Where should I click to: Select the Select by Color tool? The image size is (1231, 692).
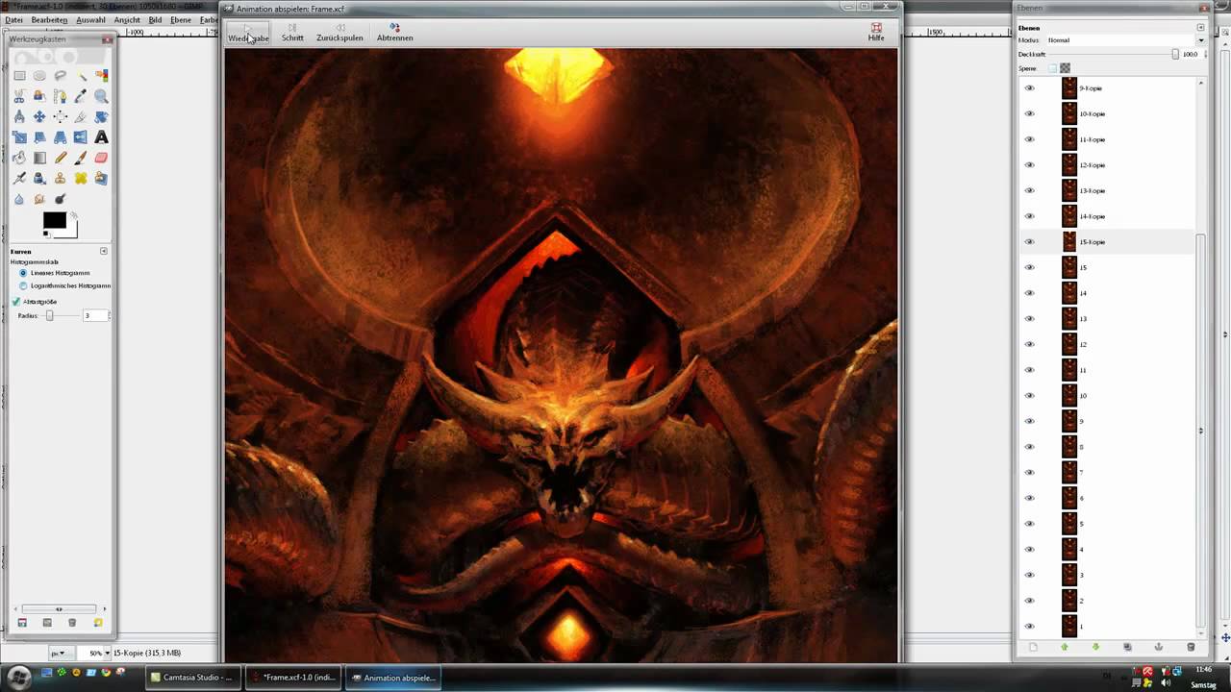101,76
